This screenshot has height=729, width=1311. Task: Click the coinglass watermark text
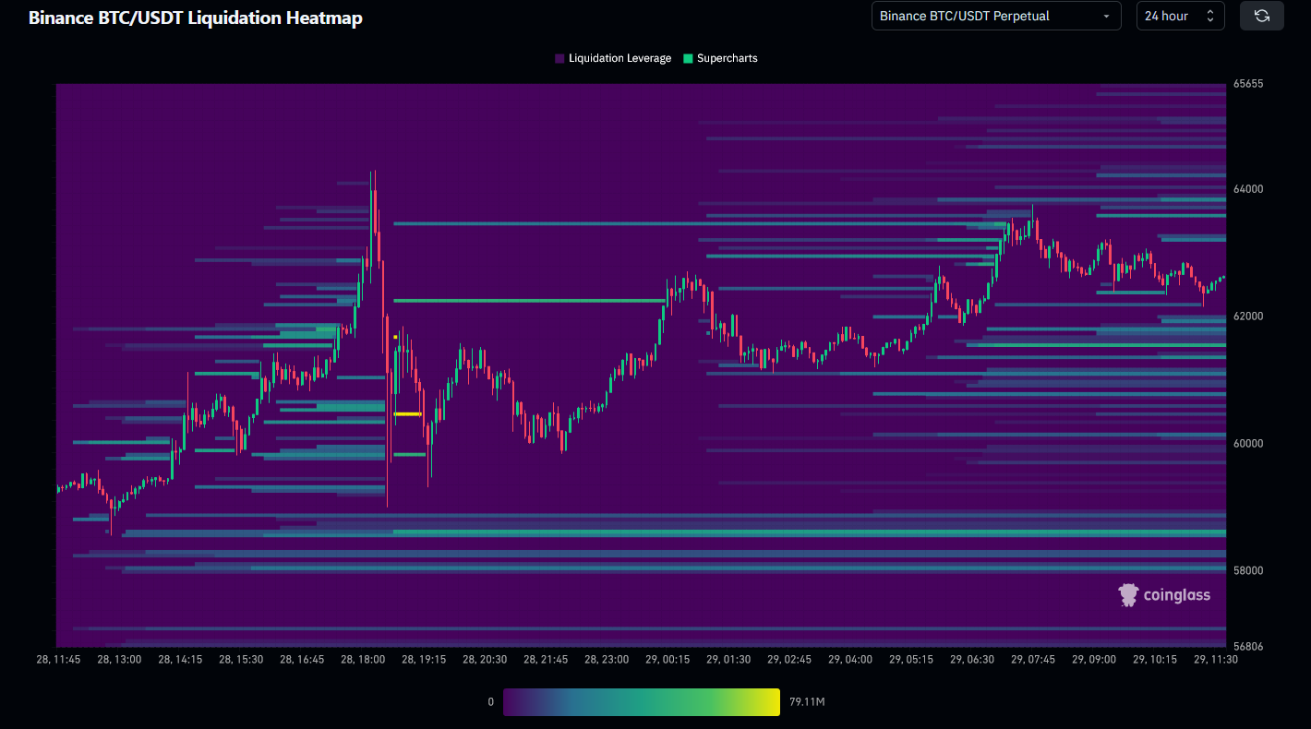point(1176,595)
